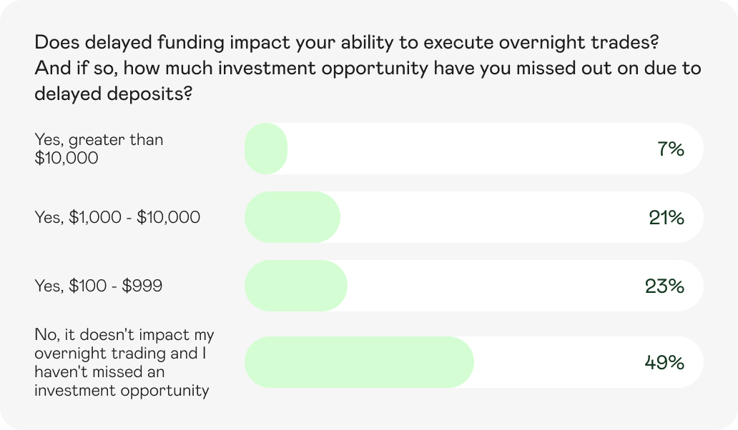Pick the 'No, it doesn't impact' option label

coord(124,362)
